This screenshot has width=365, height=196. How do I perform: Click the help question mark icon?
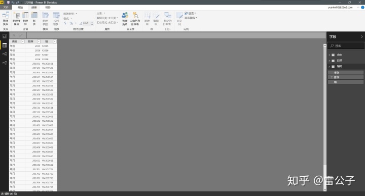coord(362,8)
